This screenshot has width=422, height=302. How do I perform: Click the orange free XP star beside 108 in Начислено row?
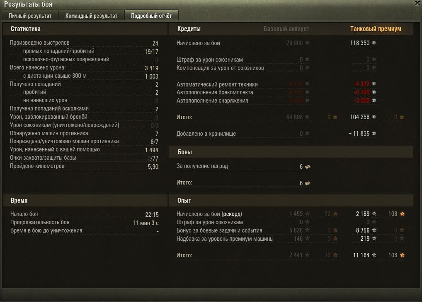pos(402,214)
